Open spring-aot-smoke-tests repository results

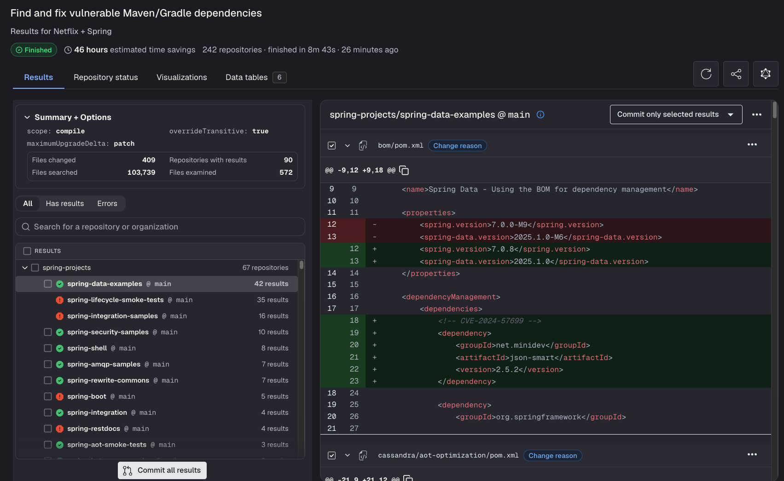157,445
